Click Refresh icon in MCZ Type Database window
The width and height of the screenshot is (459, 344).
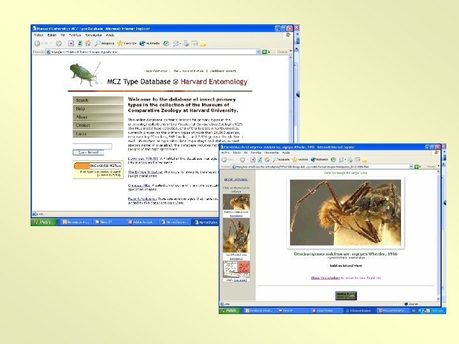click(79, 43)
